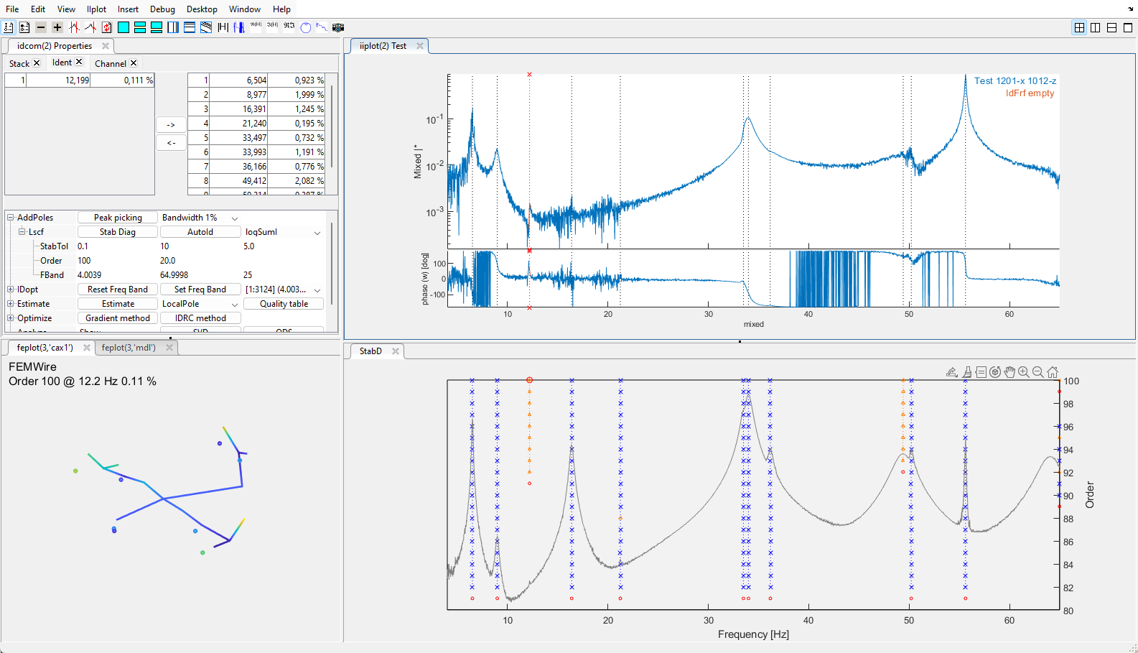Click the camera snapshot icon in toolbar
Screen dimensions: 1138x653
[338, 27]
